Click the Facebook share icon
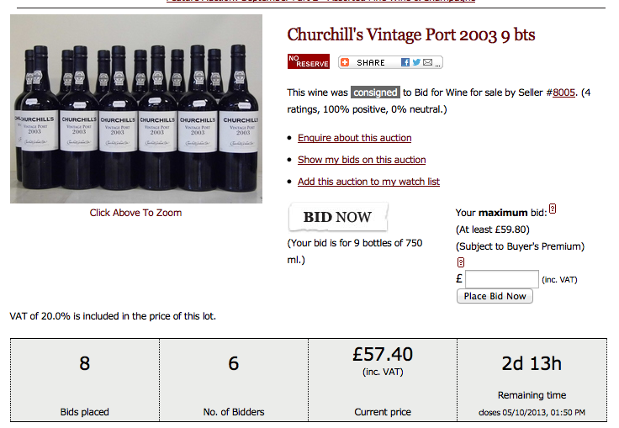The height and width of the screenshot is (428, 619). pyautogui.click(x=405, y=62)
